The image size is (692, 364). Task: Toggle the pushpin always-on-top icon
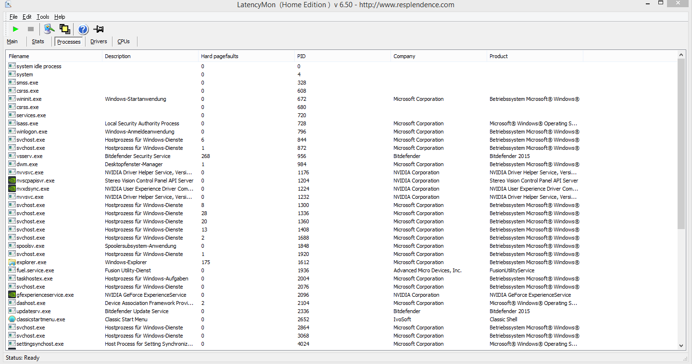coord(99,29)
